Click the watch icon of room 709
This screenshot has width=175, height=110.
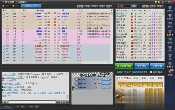tap(4, 17)
